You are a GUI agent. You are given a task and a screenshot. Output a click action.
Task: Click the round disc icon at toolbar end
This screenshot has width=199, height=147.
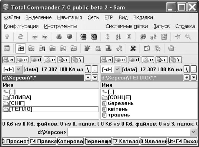171,49
